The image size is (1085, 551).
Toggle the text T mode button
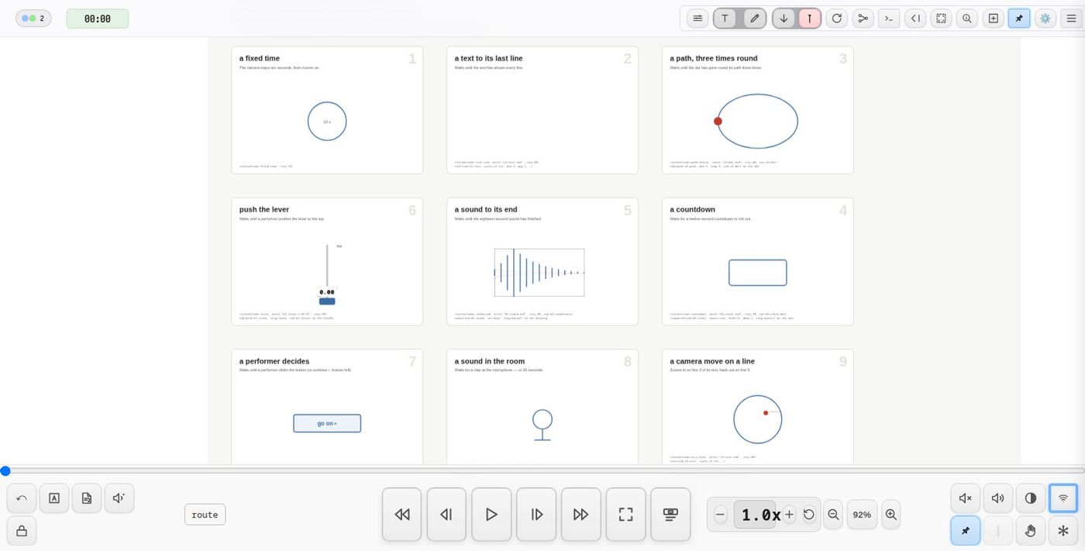point(725,19)
